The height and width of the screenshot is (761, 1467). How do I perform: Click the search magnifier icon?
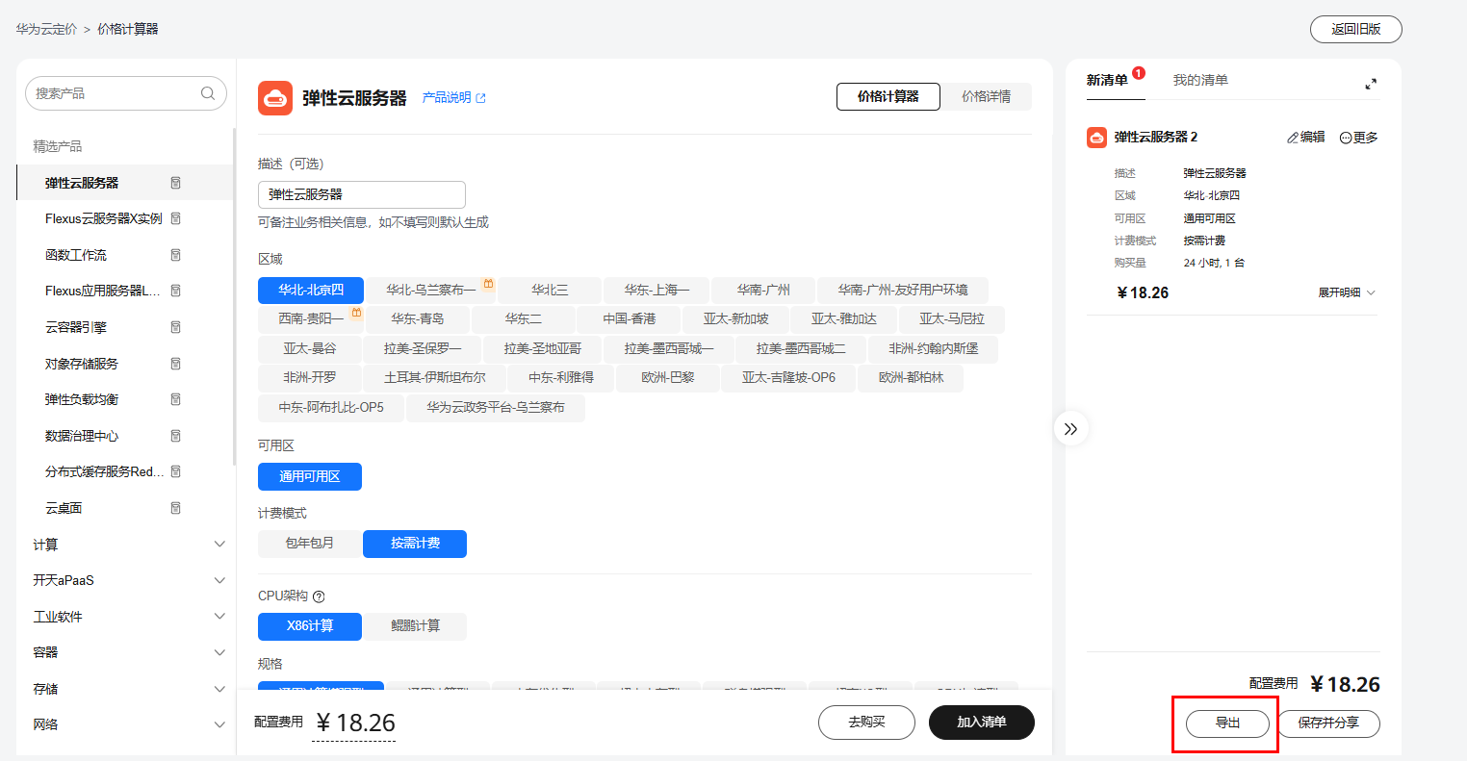coord(207,92)
